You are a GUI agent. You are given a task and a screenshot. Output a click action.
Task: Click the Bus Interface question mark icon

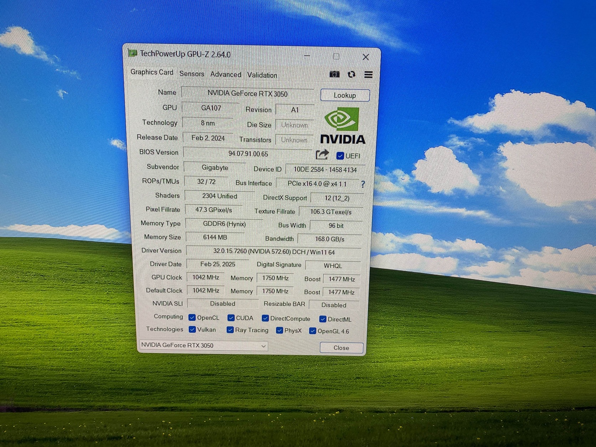[363, 184]
